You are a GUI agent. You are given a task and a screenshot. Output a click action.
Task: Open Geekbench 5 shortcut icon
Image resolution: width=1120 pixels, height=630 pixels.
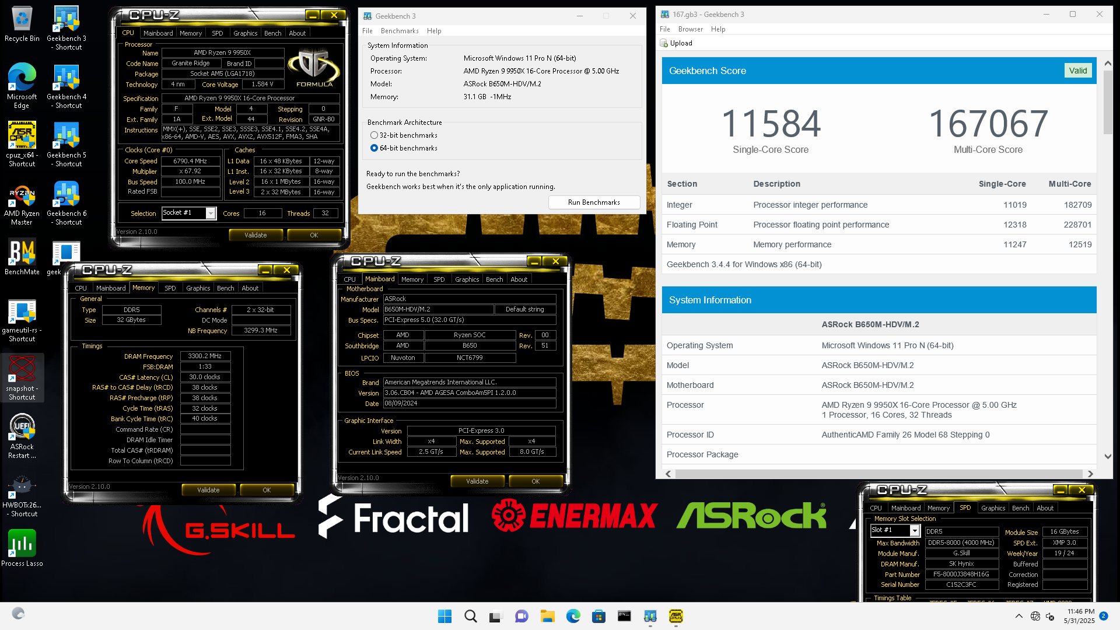click(66, 145)
